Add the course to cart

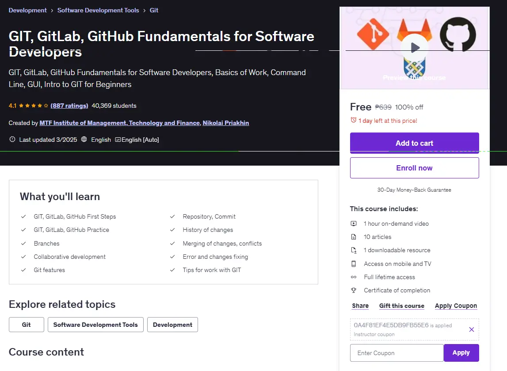[x=414, y=143]
